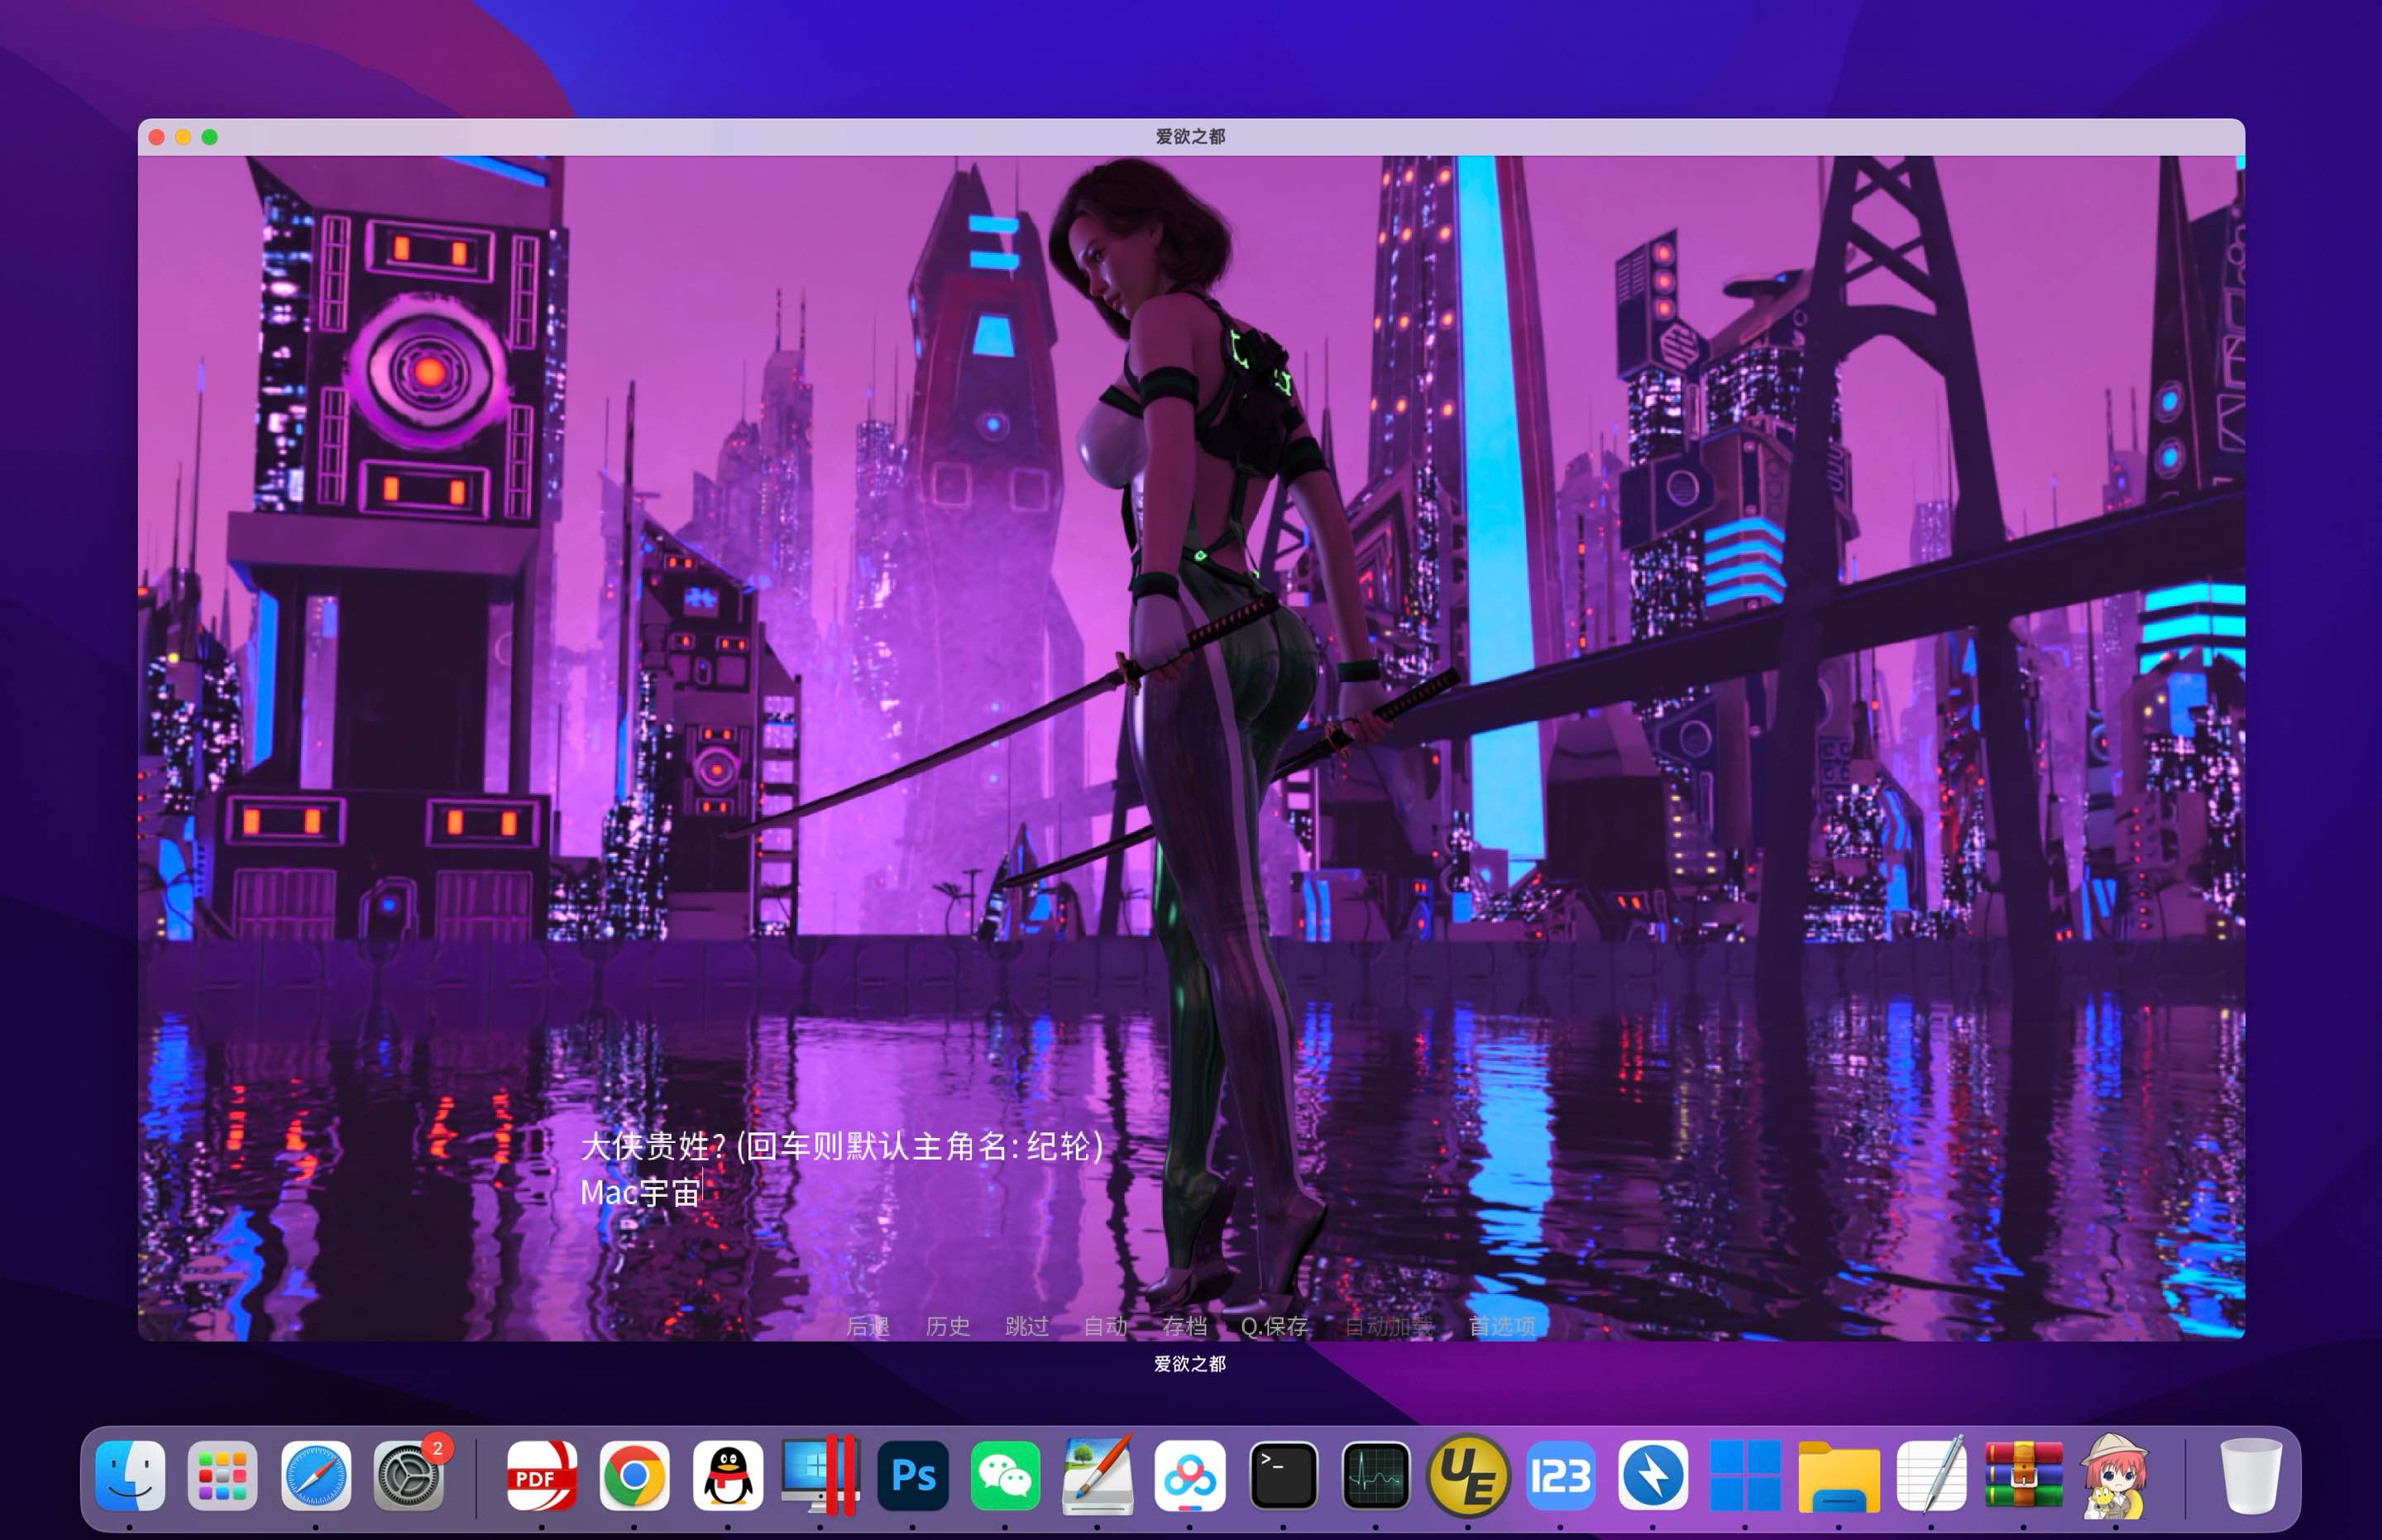Open Activity Monitor from the Dock
This screenshot has height=1540, width=2382.
[1376, 1475]
